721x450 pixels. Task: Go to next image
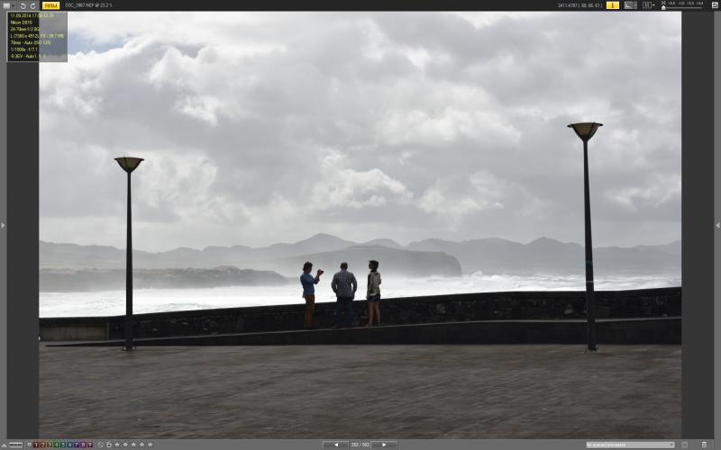pyautogui.click(x=384, y=445)
